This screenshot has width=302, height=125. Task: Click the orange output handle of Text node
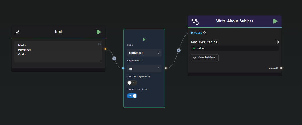pos(105,49)
